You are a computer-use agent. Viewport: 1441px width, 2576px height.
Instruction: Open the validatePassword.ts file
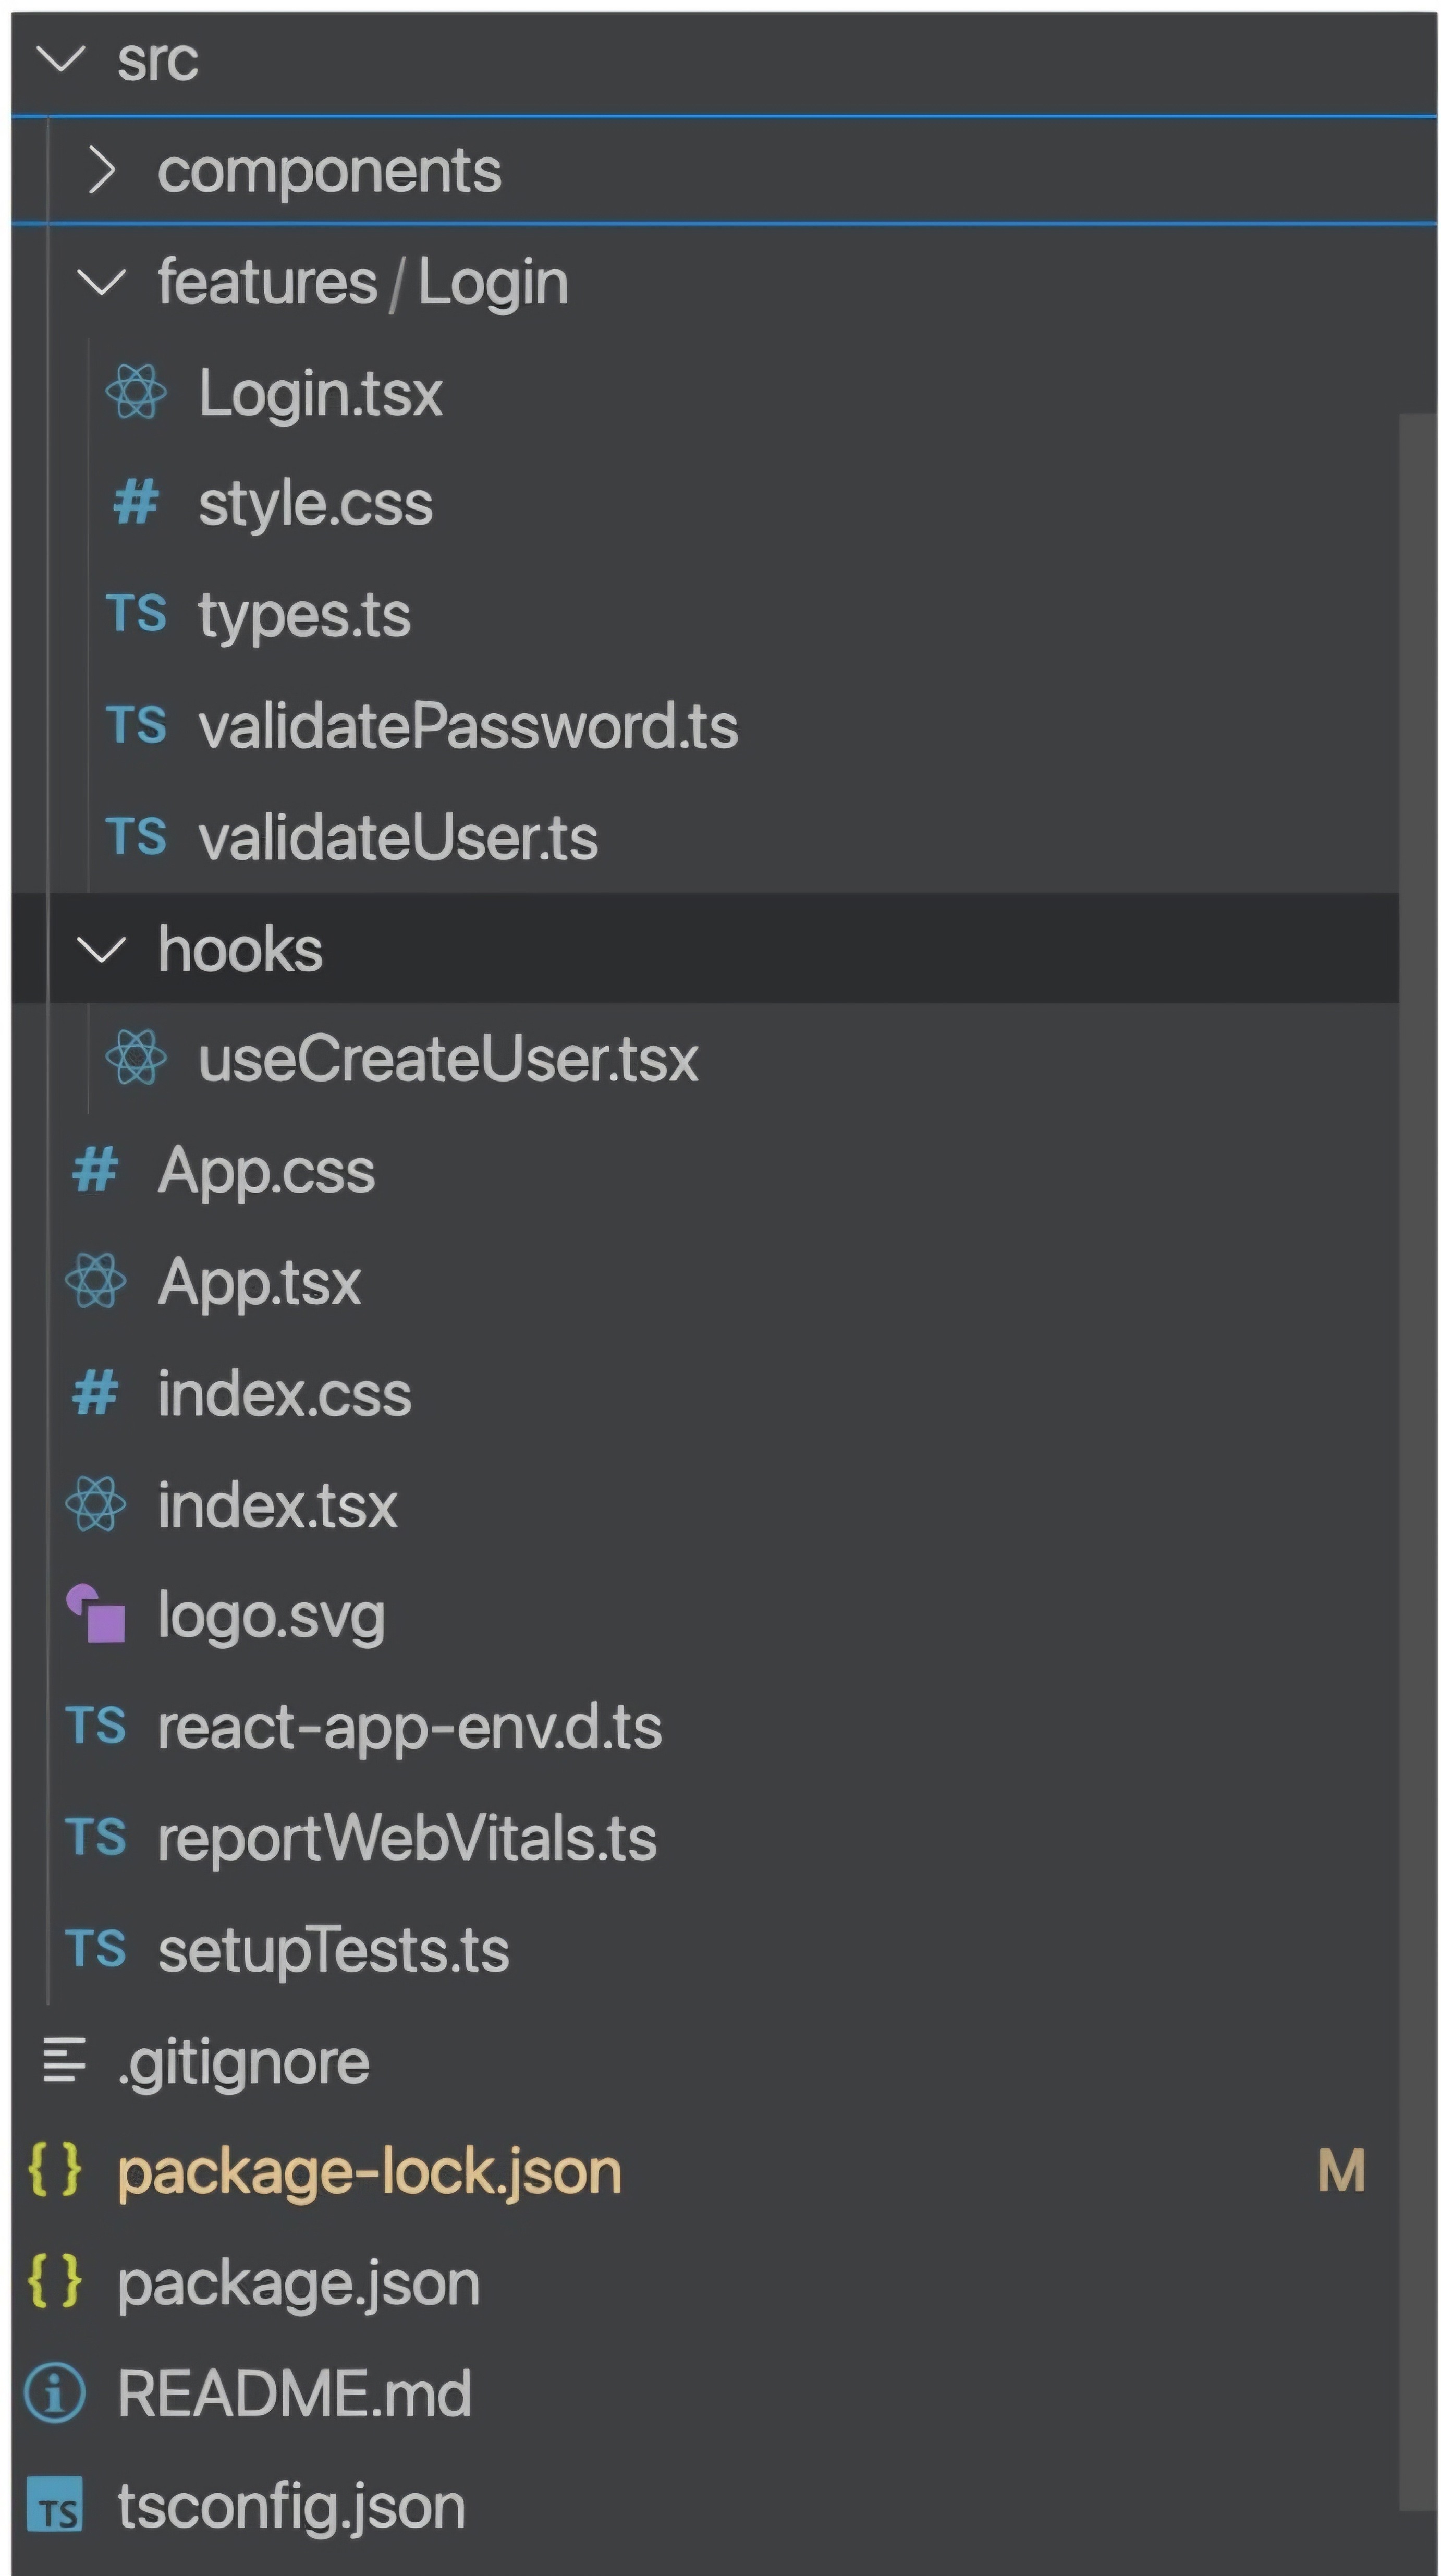coord(468,726)
